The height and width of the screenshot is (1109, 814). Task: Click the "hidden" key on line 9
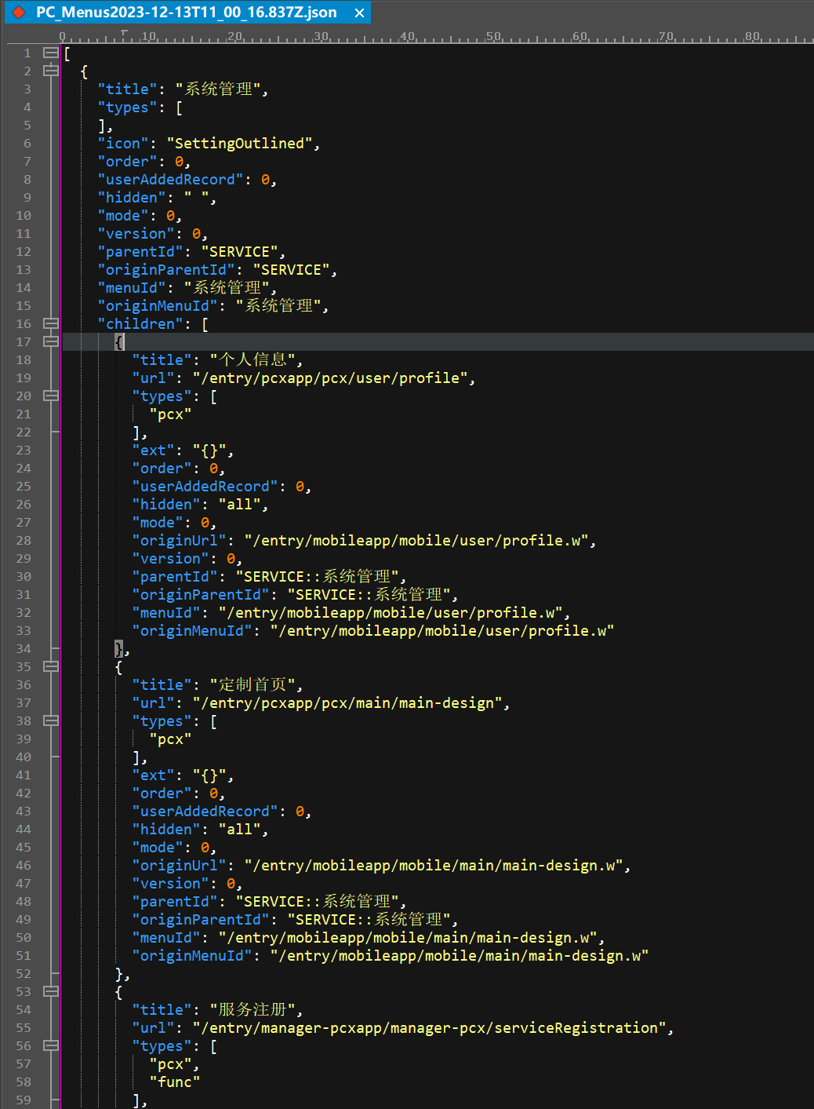132,197
